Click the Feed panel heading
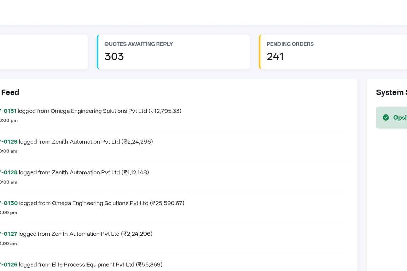 (x=10, y=92)
